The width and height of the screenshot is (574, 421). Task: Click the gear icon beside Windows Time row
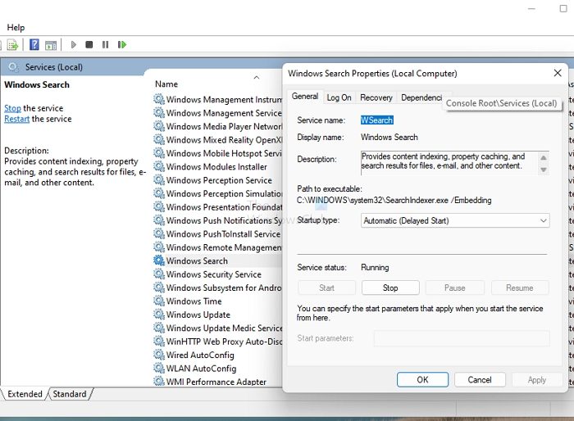(x=159, y=301)
